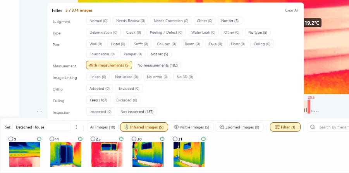Open infrared thumbnail image 25
The width and height of the screenshot is (349, 173).
coord(107,154)
